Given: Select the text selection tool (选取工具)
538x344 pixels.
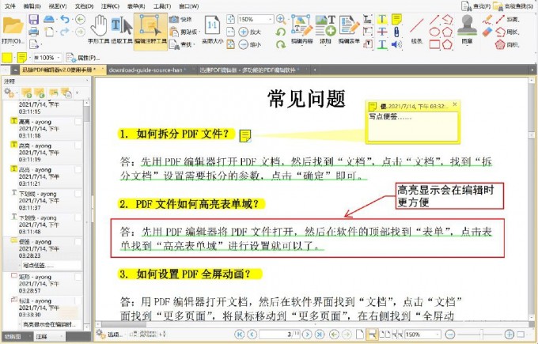Looking at the screenshot, I should point(122,28).
